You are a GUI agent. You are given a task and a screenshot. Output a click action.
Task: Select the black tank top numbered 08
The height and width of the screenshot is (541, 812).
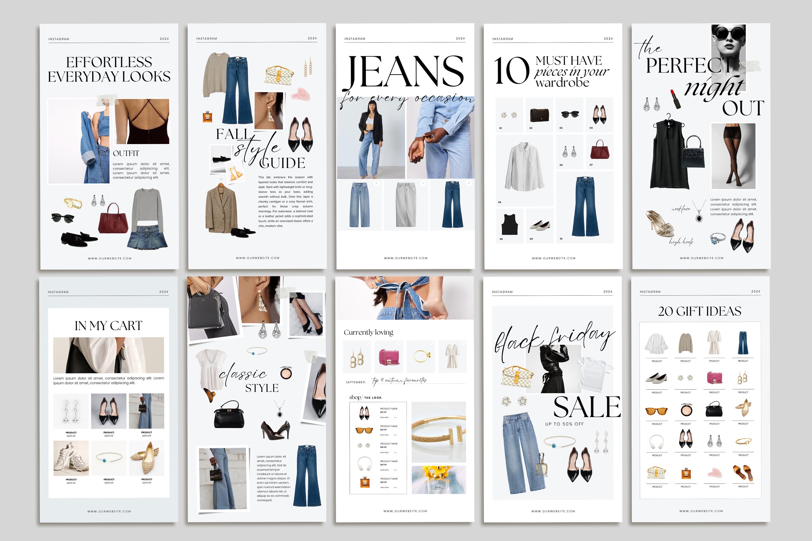pyautogui.click(x=510, y=225)
